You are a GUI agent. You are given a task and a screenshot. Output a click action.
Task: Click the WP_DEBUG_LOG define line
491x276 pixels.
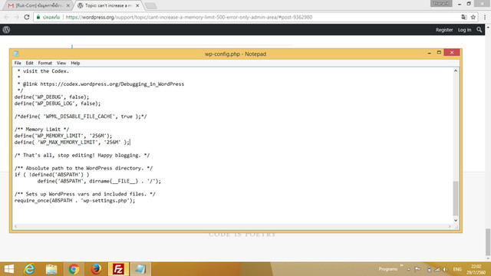58,103
